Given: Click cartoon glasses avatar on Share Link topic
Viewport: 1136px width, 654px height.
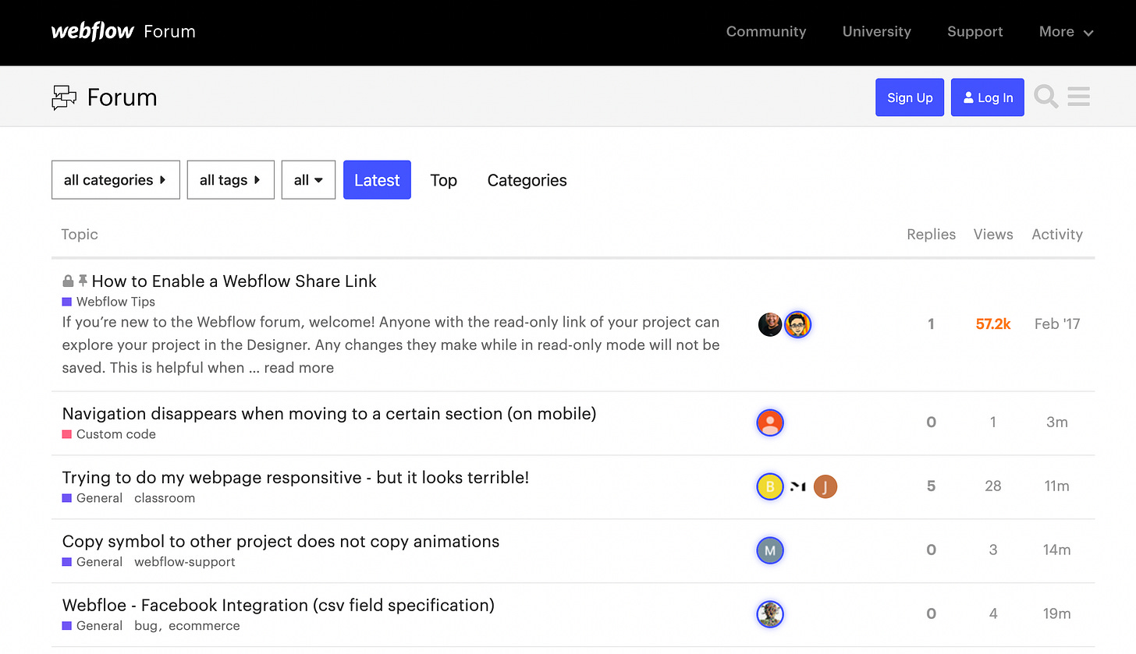Looking at the screenshot, I should pos(797,324).
